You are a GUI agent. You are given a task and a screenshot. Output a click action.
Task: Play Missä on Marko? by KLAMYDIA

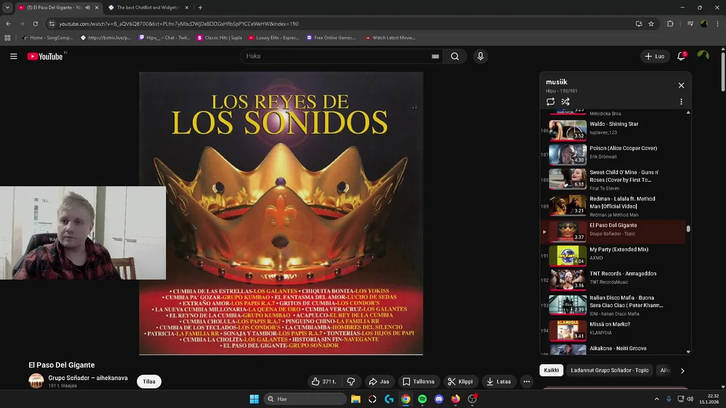[614, 330]
